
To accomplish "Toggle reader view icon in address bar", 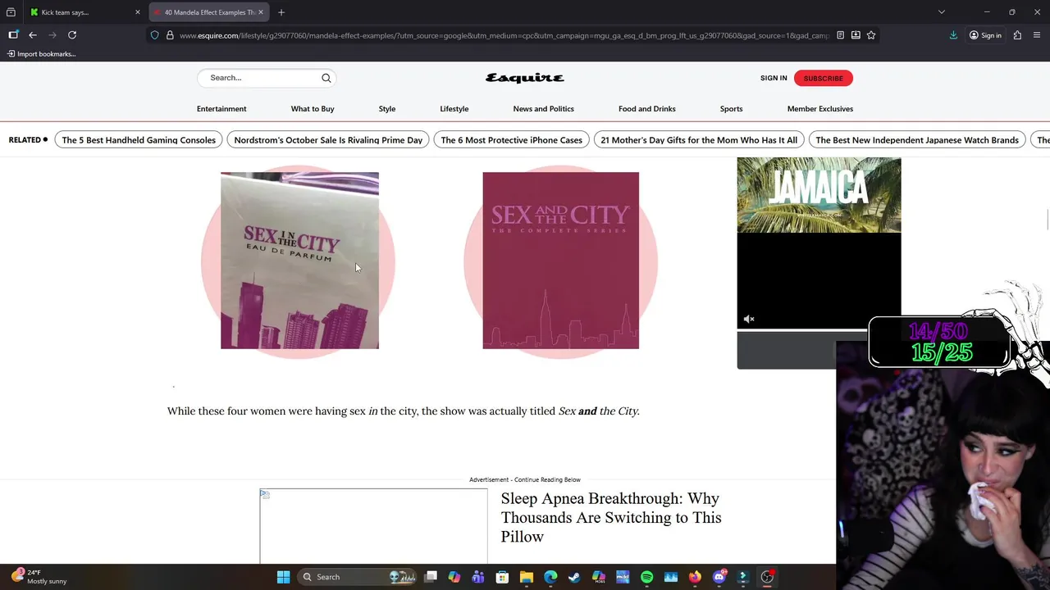I will point(840,35).
